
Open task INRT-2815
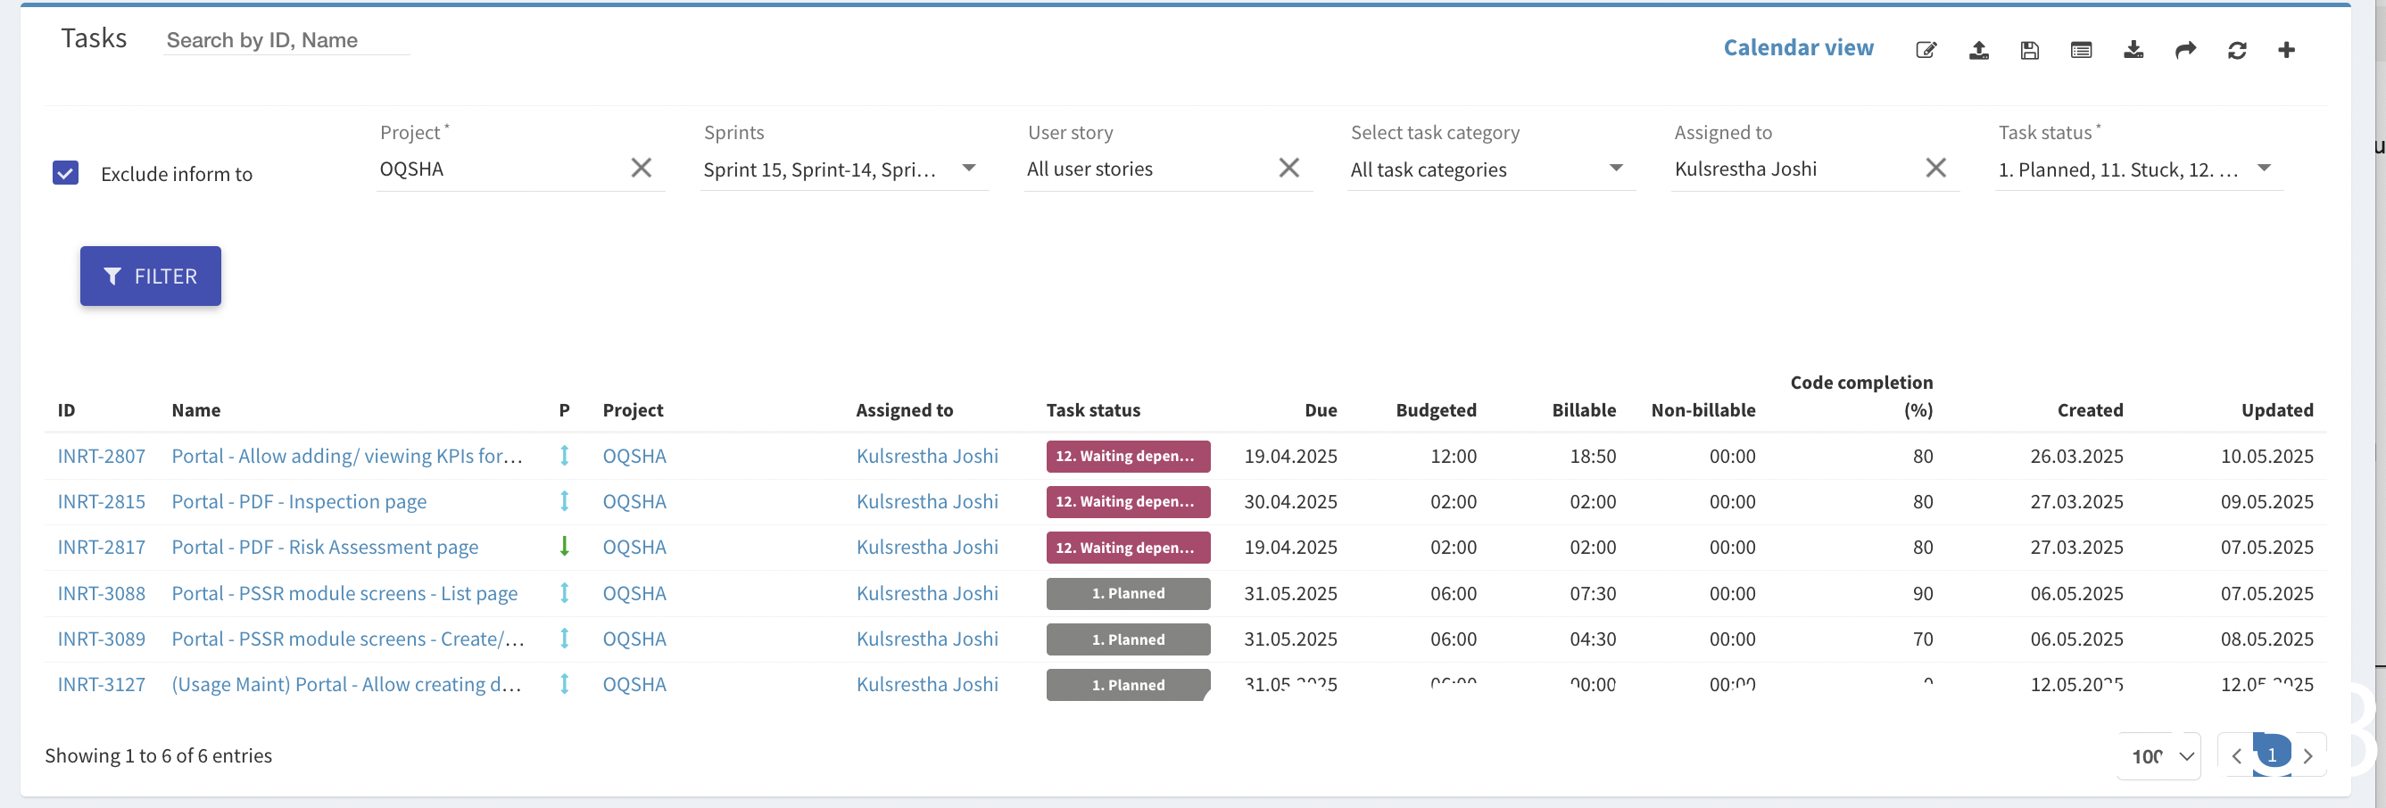(101, 501)
